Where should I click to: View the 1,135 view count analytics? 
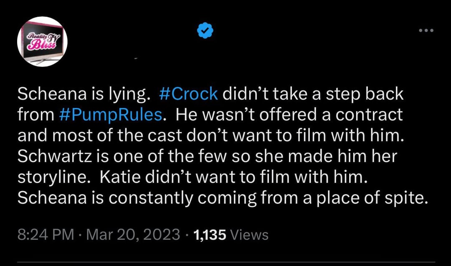pyautogui.click(x=210, y=235)
